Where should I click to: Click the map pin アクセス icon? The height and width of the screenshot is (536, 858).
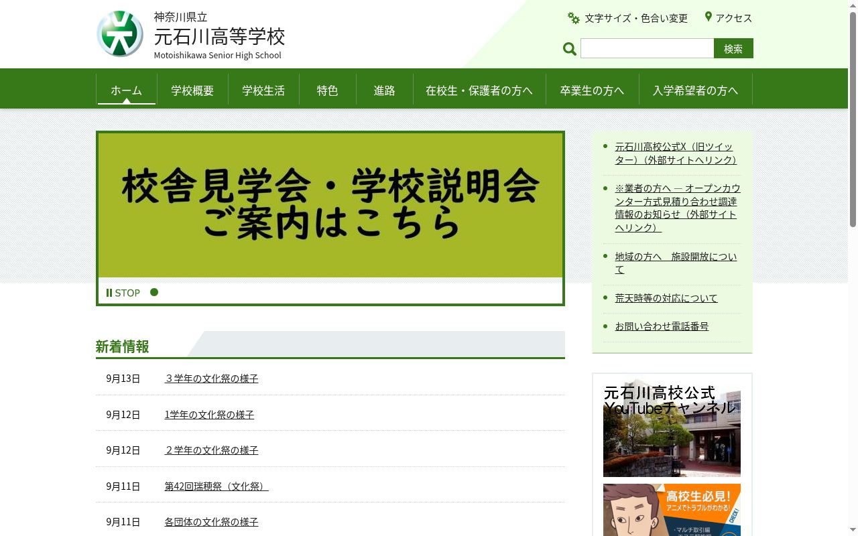[708, 17]
